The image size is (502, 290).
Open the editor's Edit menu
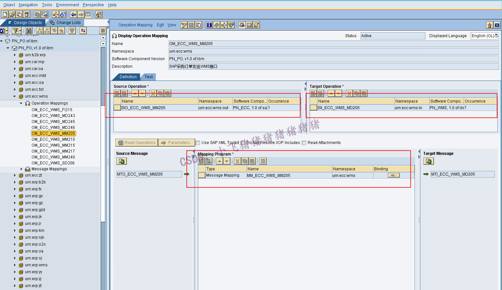(x=160, y=25)
